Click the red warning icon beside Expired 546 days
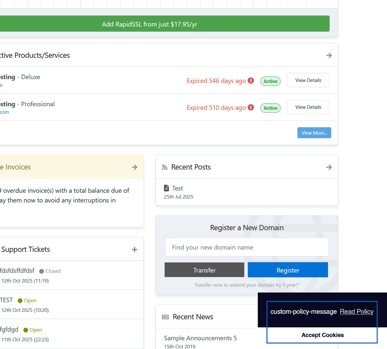This screenshot has width=387, height=349. coord(251,81)
